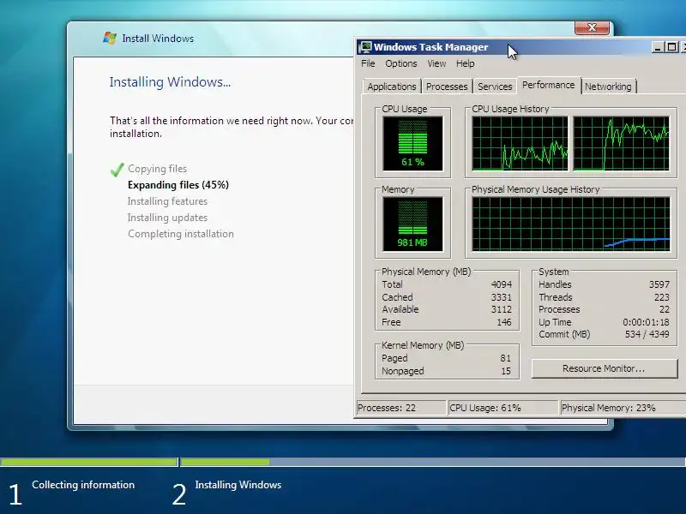
Task: Click the Commit (MB) value 534 / 4349
Action: click(x=647, y=334)
